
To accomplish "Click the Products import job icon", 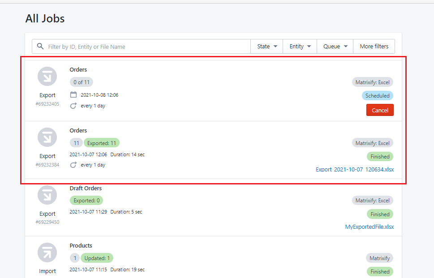I will 47,252.
